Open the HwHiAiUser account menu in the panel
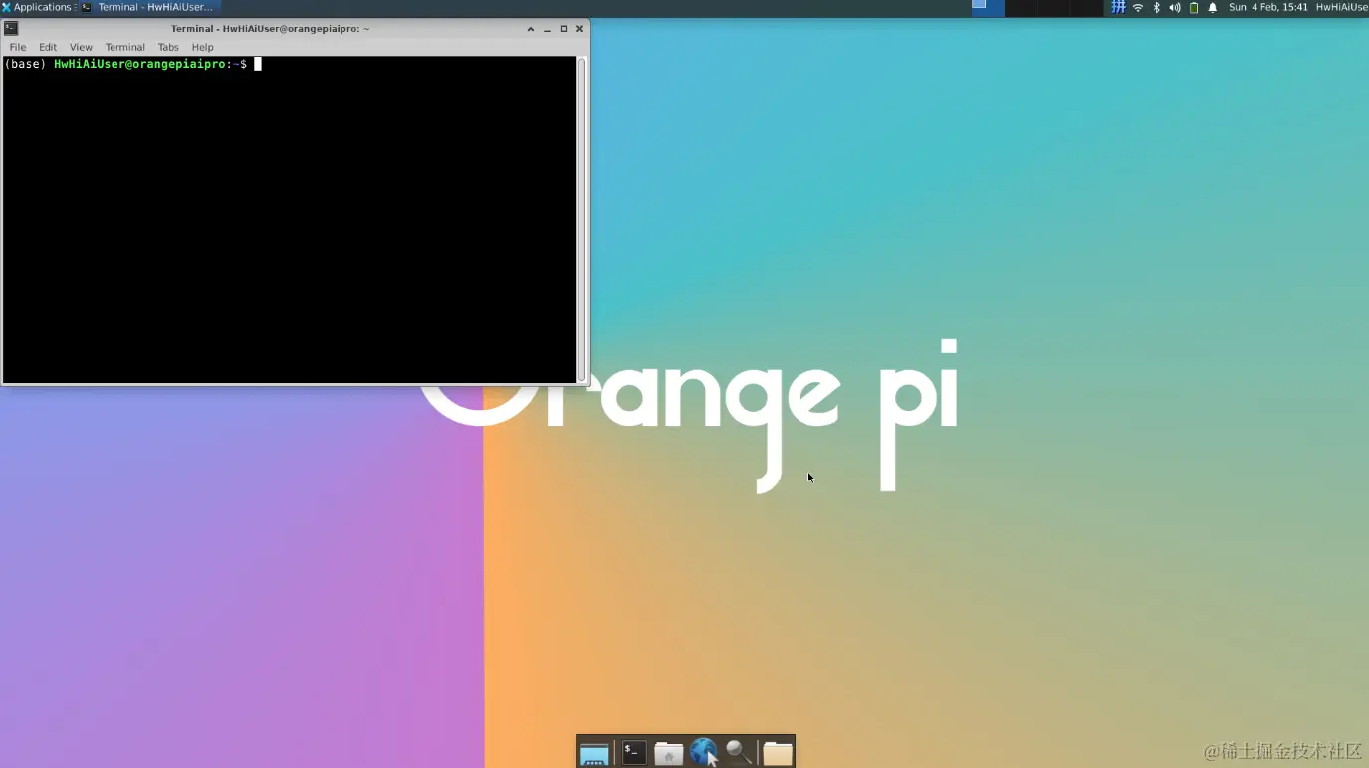The width and height of the screenshot is (1369, 768). click(x=1342, y=7)
